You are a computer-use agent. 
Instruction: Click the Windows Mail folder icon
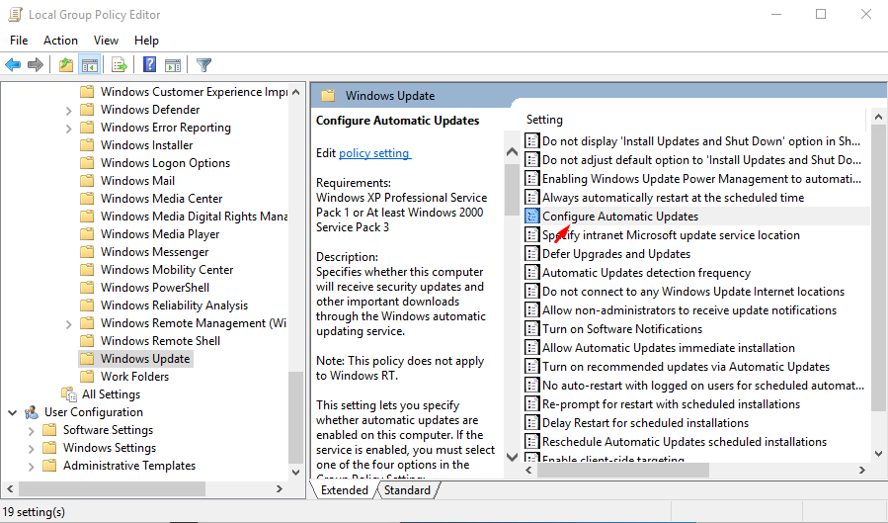[x=87, y=181]
